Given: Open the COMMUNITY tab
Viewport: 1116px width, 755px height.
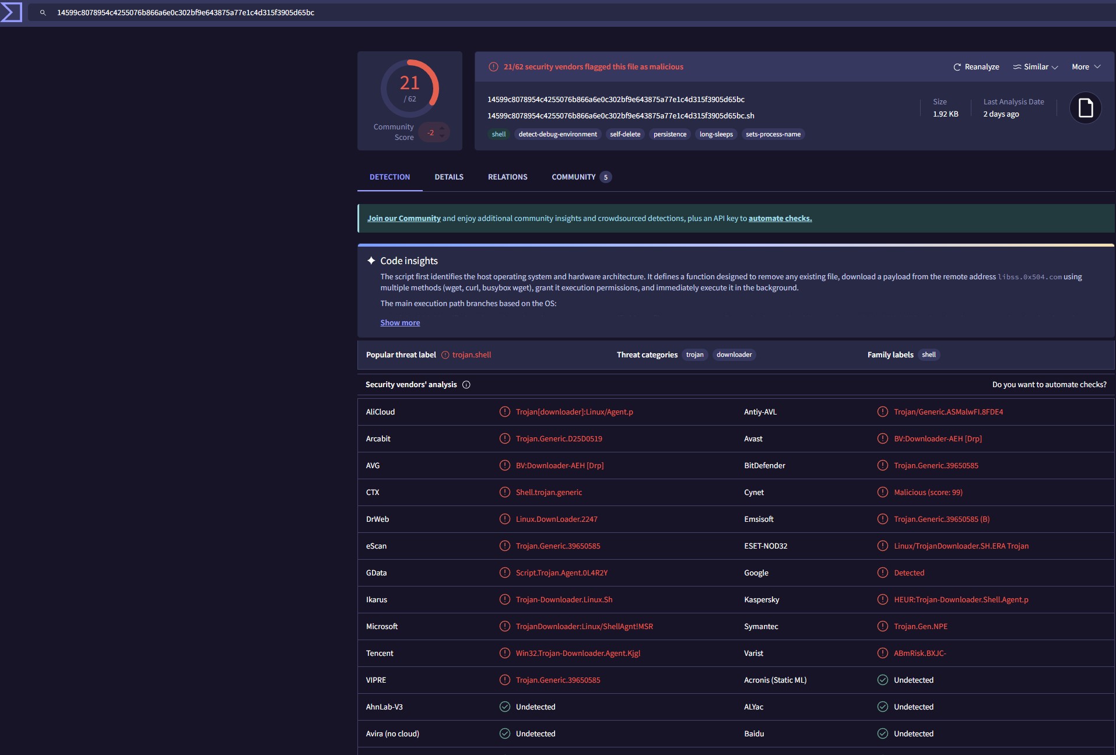Looking at the screenshot, I should tap(581, 177).
